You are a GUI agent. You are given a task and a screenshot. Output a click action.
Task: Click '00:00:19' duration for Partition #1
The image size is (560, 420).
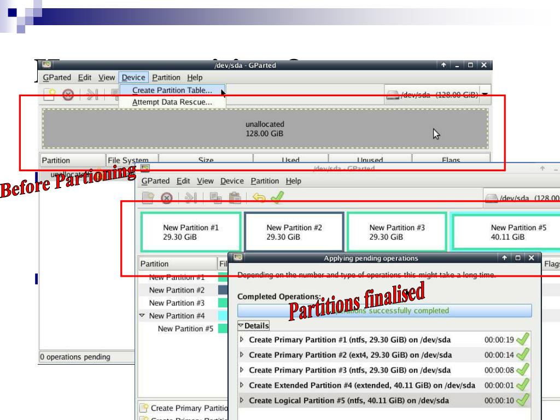pos(499,340)
